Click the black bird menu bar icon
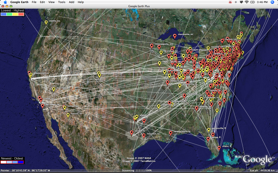The image size is (278, 173). [241, 2]
